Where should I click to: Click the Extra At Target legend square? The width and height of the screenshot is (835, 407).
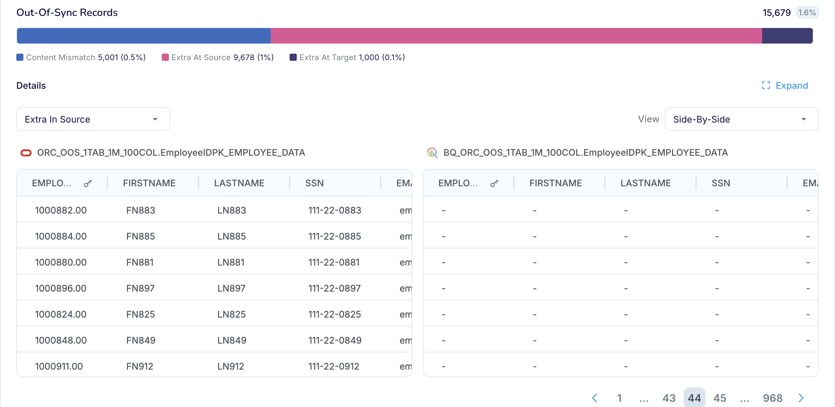(293, 57)
